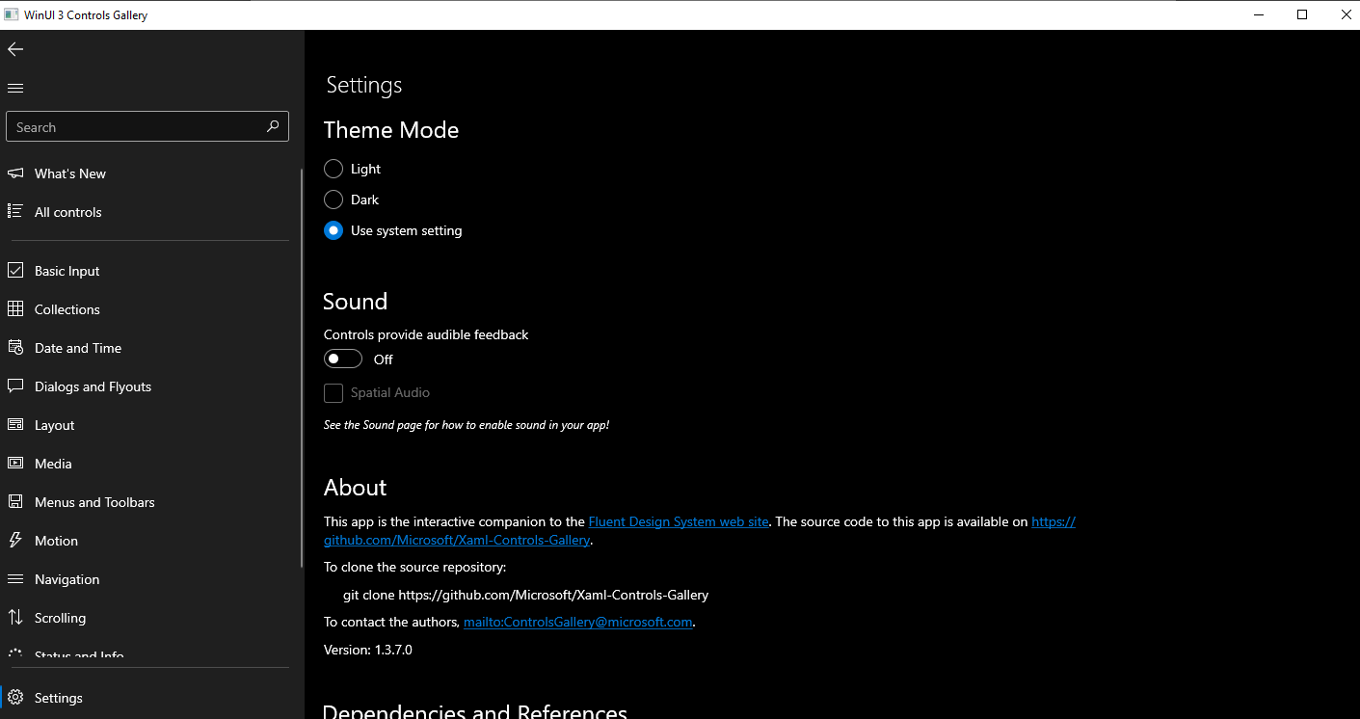The width and height of the screenshot is (1360, 719).
Task: Open the Collections grid icon
Action: [14, 308]
